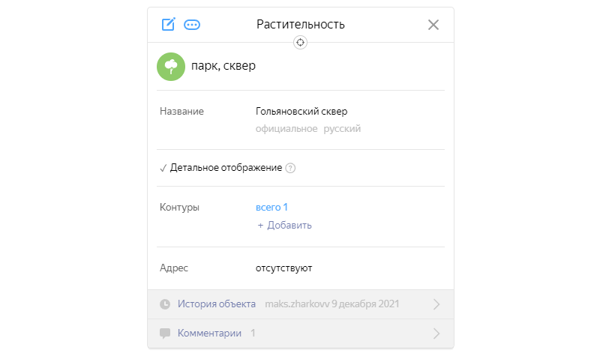Click the help question mark icon
The height and width of the screenshot is (359, 600).
pos(291,168)
